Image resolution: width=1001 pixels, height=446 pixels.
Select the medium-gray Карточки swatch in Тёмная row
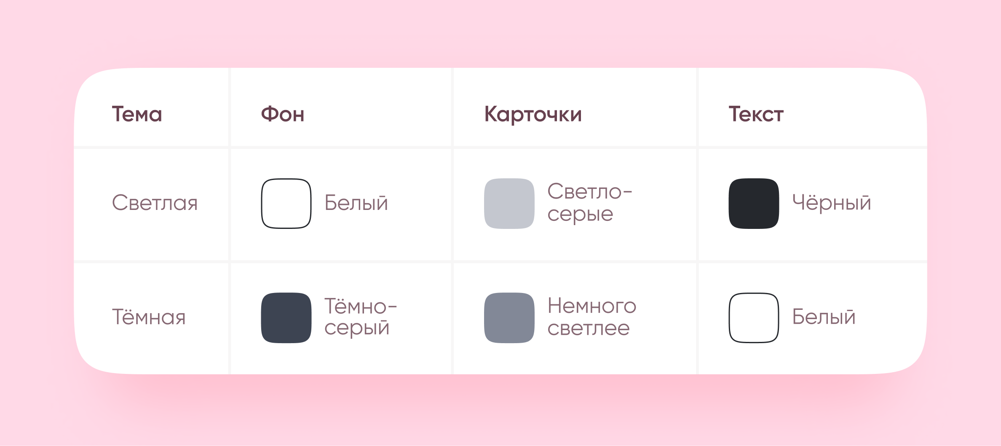tap(509, 317)
